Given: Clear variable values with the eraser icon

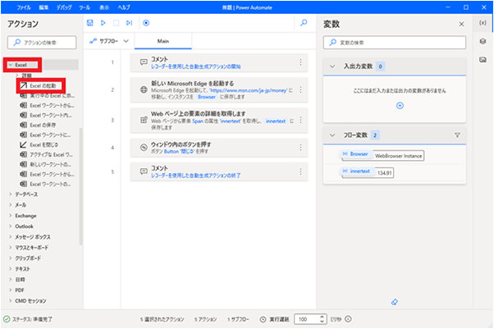Looking at the screenshot, I should point(395,302).
